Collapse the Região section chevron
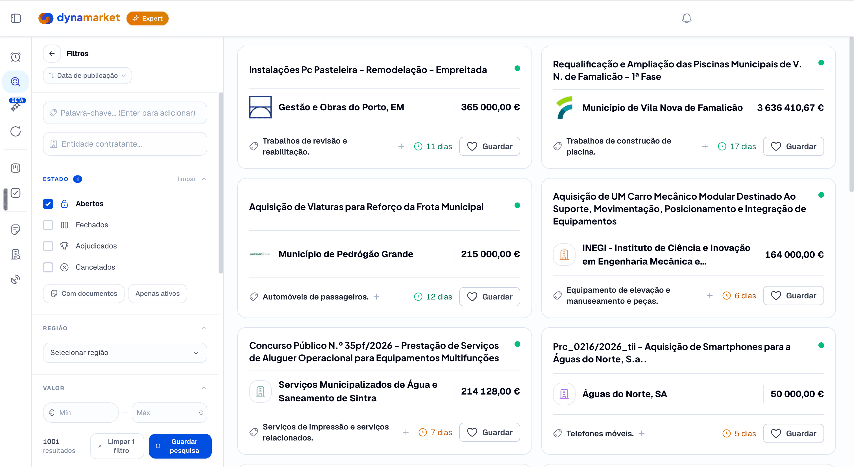This screenshot has width=854, height=467. (x=204, y=328)
